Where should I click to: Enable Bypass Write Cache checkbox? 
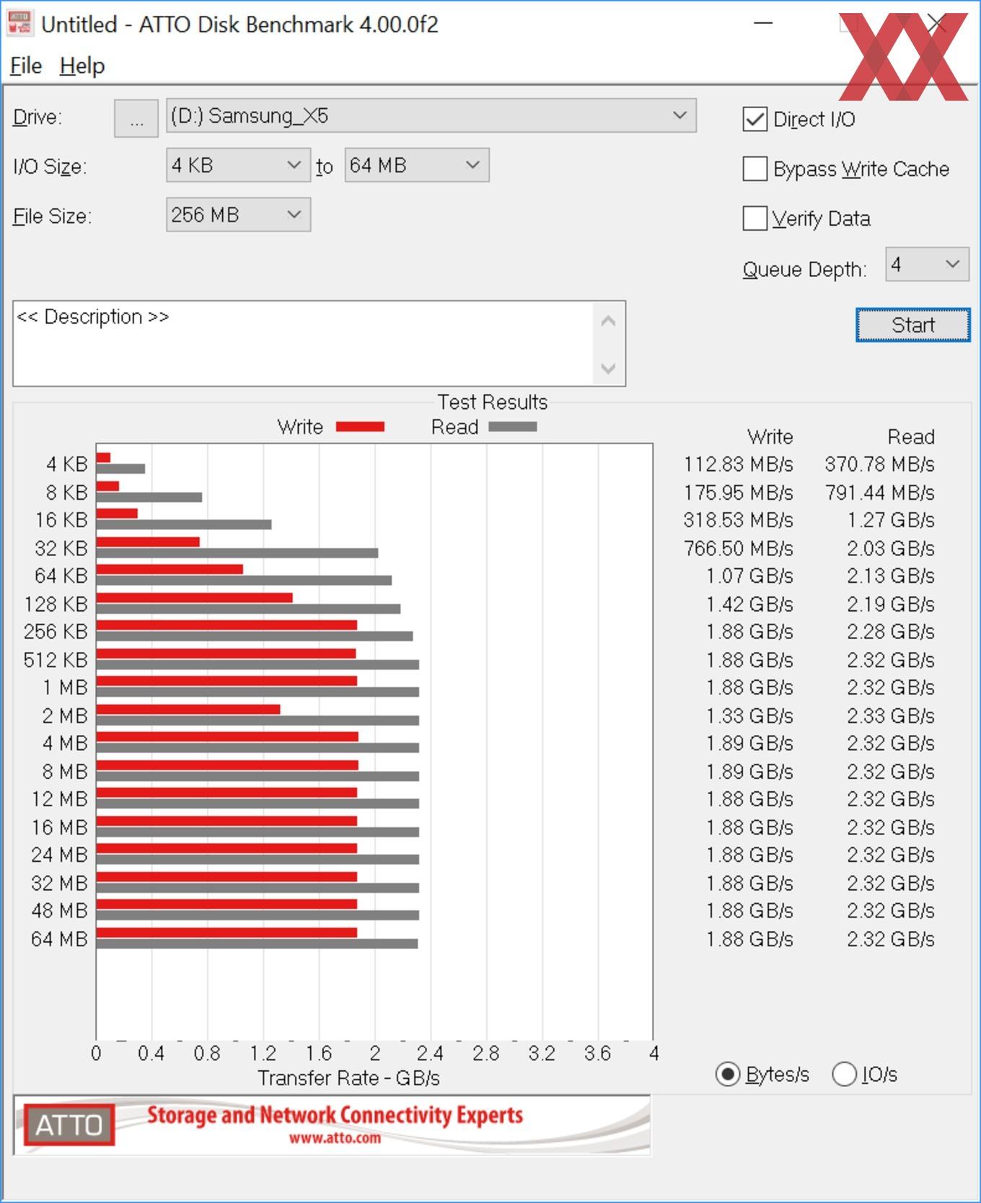(x=755, y=169)
